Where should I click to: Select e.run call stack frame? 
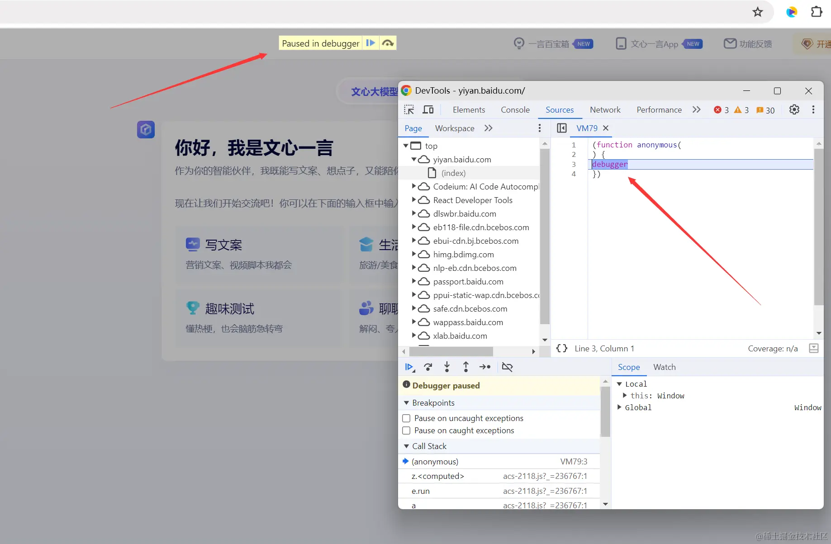tap(499, 491)
